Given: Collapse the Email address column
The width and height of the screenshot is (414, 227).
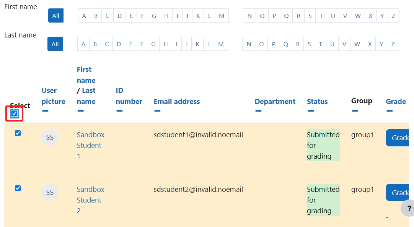Looking at the screenshot, I should tap(157, 111).
